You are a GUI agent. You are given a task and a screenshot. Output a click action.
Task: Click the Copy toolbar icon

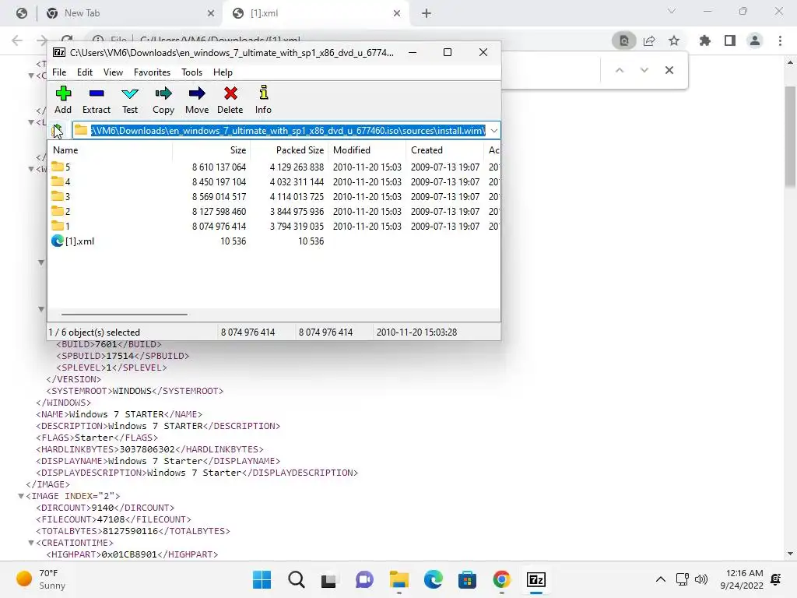(x=163, y=93)
